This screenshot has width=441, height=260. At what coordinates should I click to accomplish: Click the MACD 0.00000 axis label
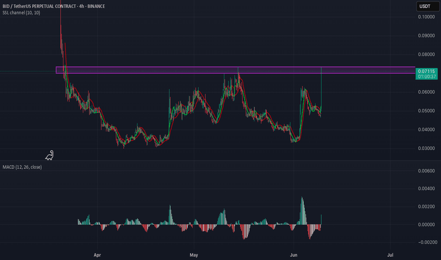[426, 225]
